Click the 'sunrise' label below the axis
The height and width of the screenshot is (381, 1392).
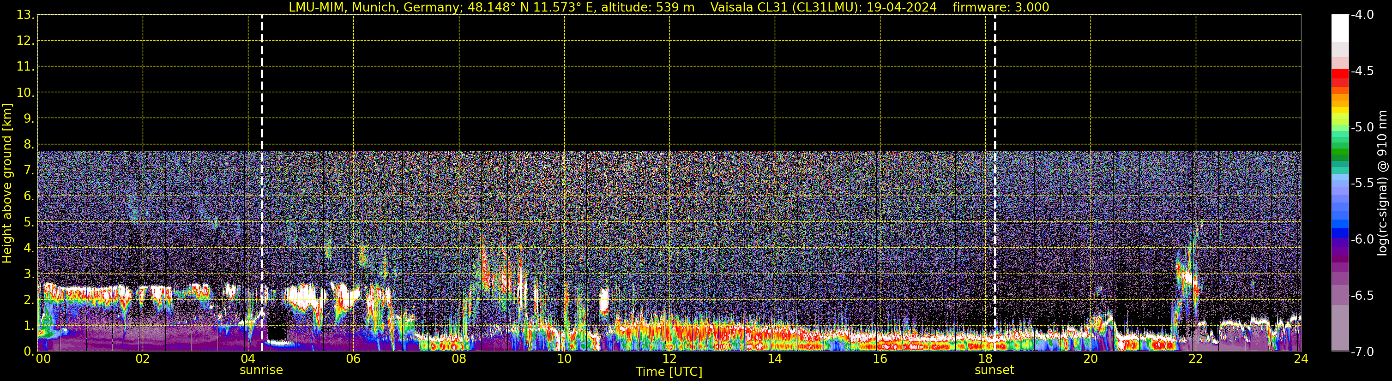[261, 370]
